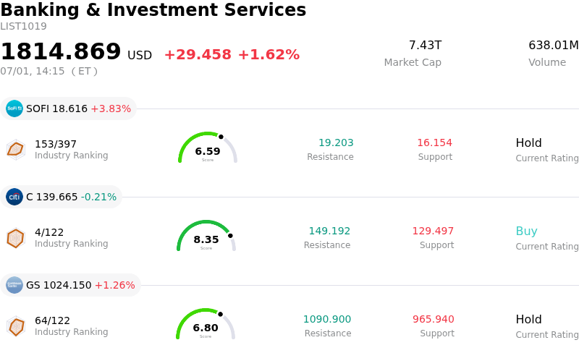
Task: Click the Citigroup 8.35 score gauge
Action: pyautogui.click(x=206, y=236)
